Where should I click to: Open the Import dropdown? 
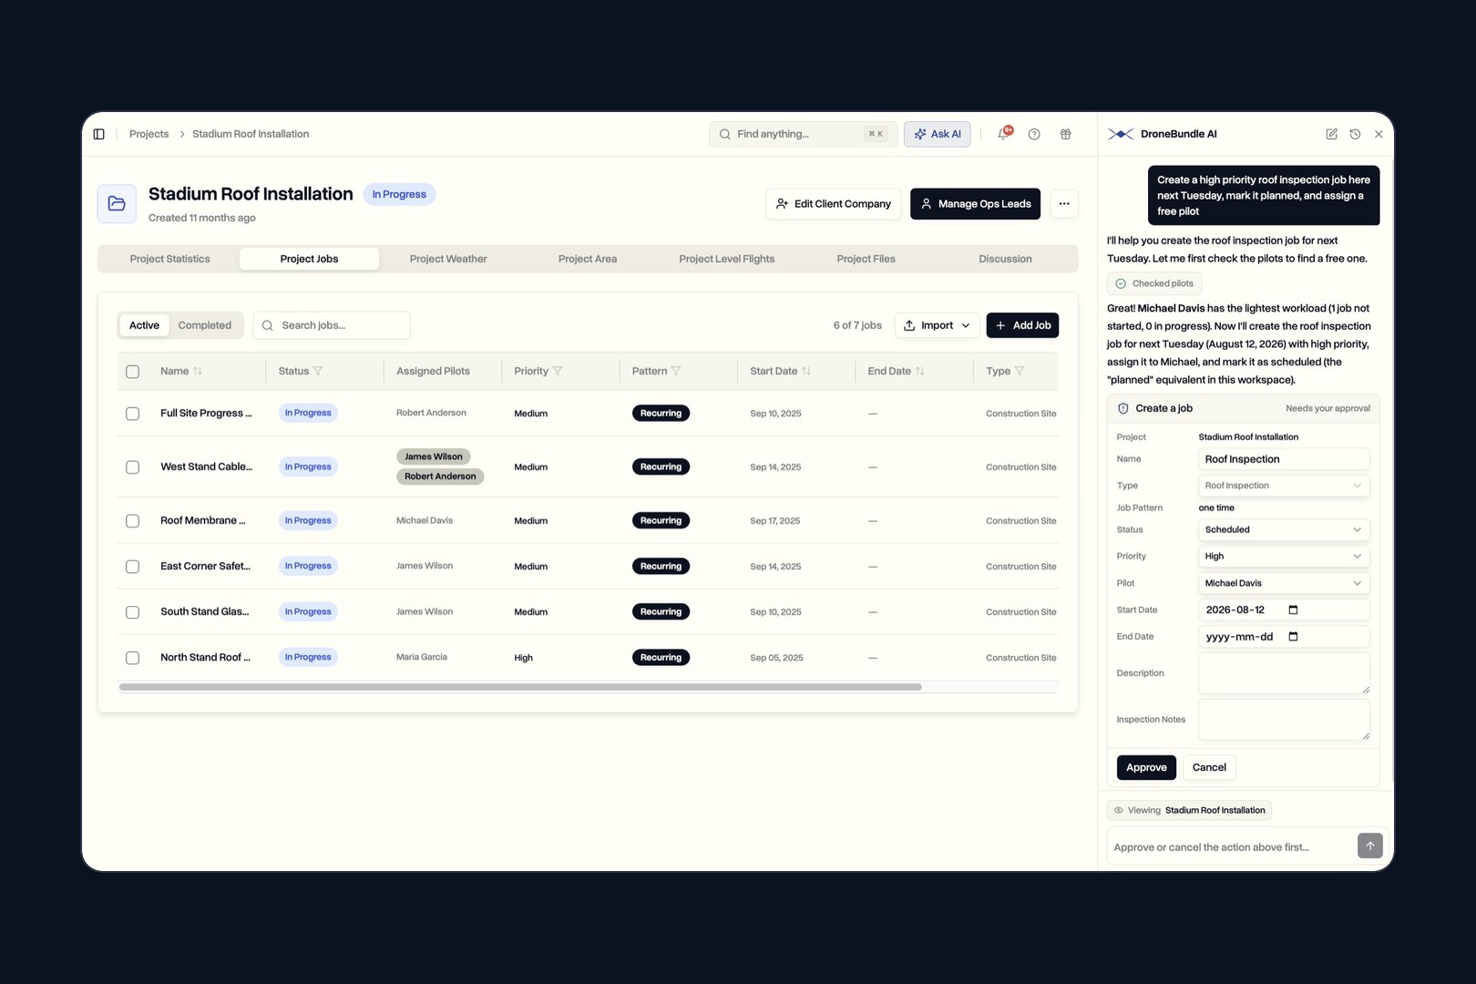938,325
